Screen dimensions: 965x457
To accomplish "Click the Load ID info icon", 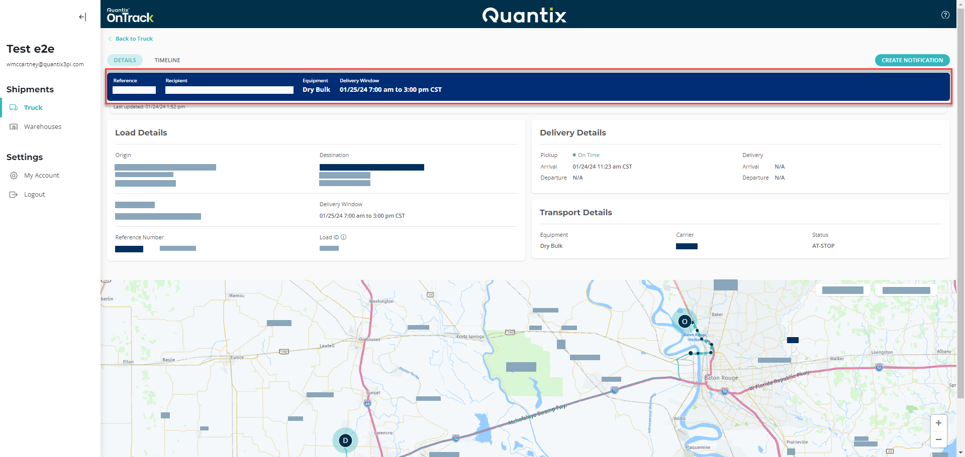I will (344, 237).
